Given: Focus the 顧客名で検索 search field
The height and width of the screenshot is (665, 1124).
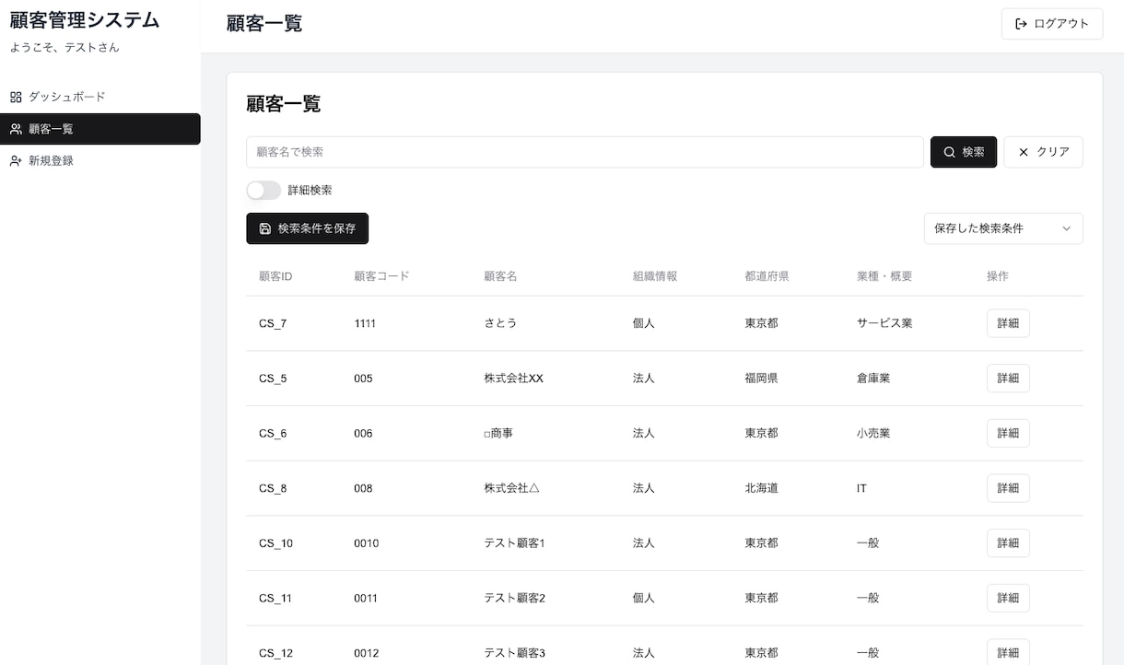Looking at the screenshot, I should click(585, 152).
